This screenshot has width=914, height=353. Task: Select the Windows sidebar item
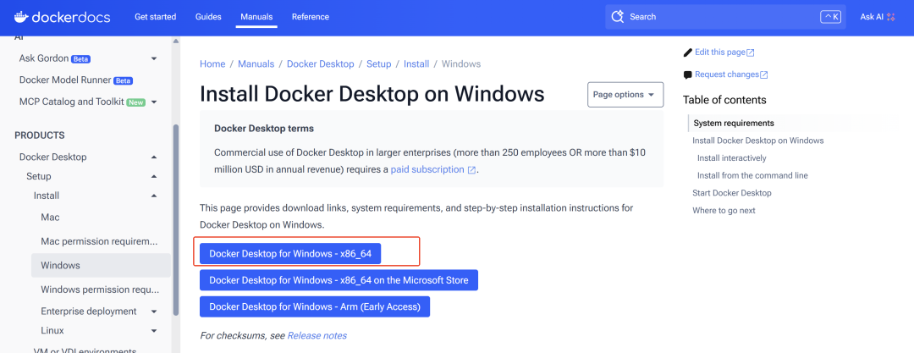(x=101, y=266)
